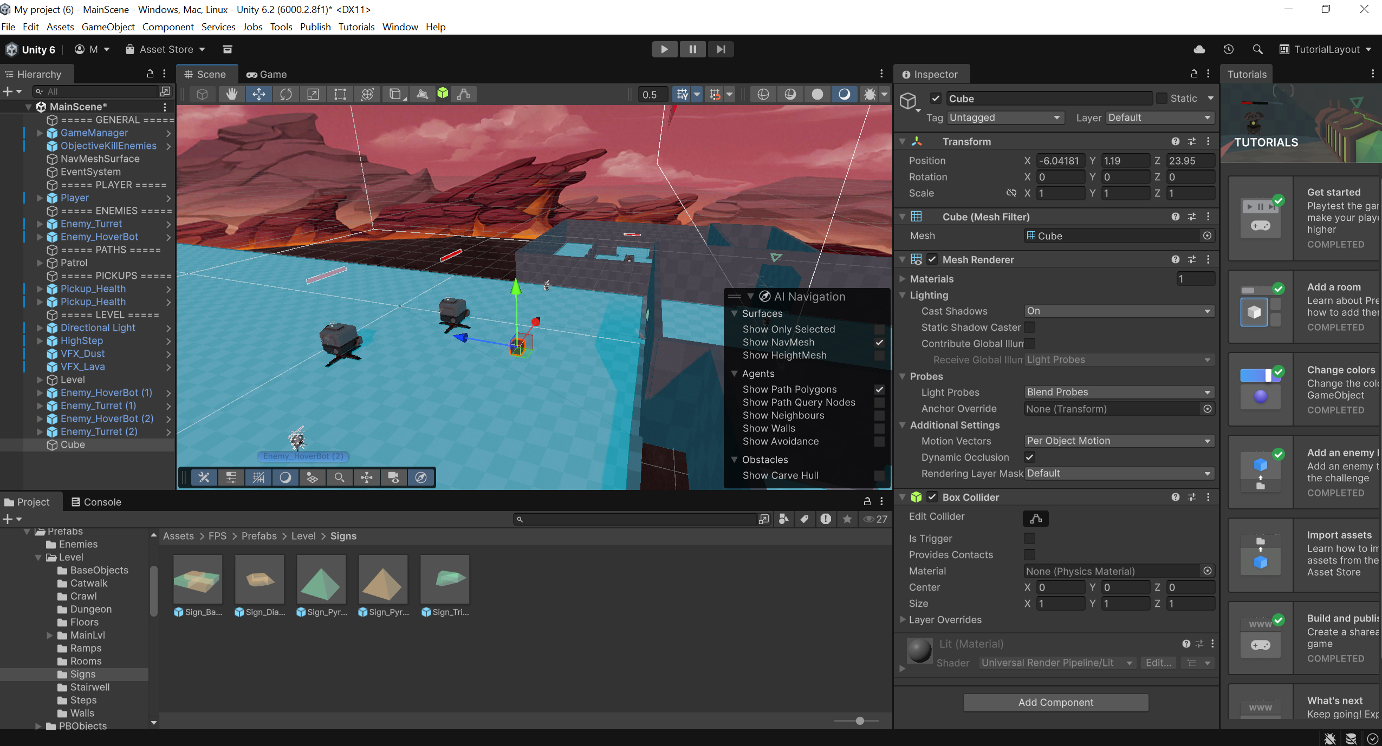Open the GameObject menu
This screenshot has width=1382, height=746.
pyautogui.click(x=108, y=27)
